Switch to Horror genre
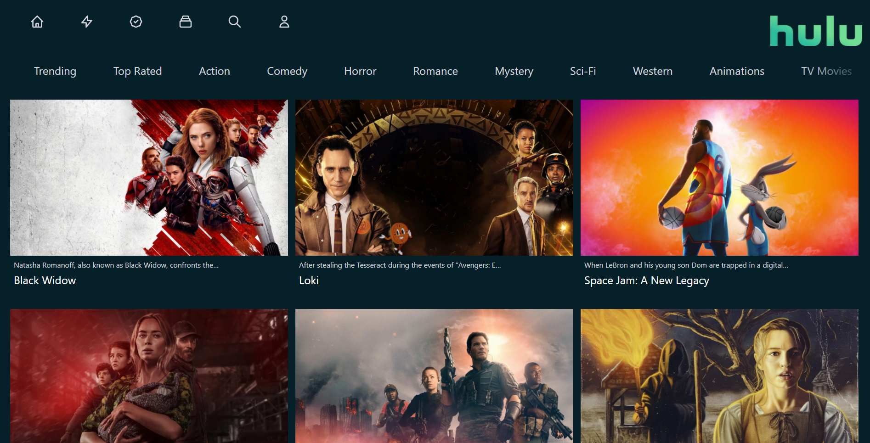Viewport: 870px width, 443px height. coord(360,71)
